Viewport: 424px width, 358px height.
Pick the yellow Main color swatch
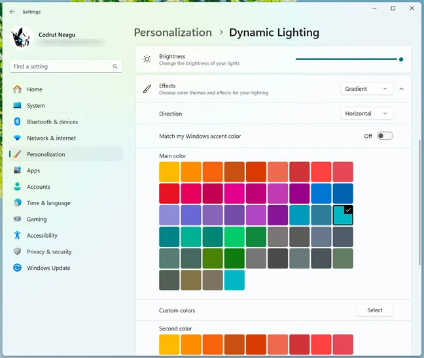point(169,172)
